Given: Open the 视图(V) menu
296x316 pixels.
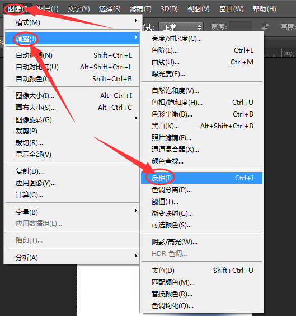Looking at the screenshot, I should coord(199,9).
